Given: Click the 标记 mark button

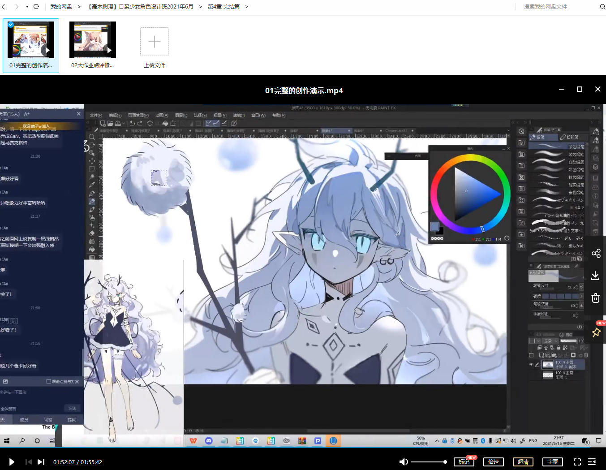Looking at the screenshot, I should point(464,462).
